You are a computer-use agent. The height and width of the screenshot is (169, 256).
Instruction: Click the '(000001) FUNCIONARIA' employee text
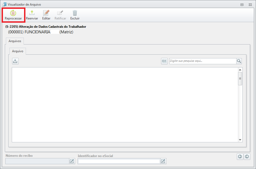tap(29, 32)
